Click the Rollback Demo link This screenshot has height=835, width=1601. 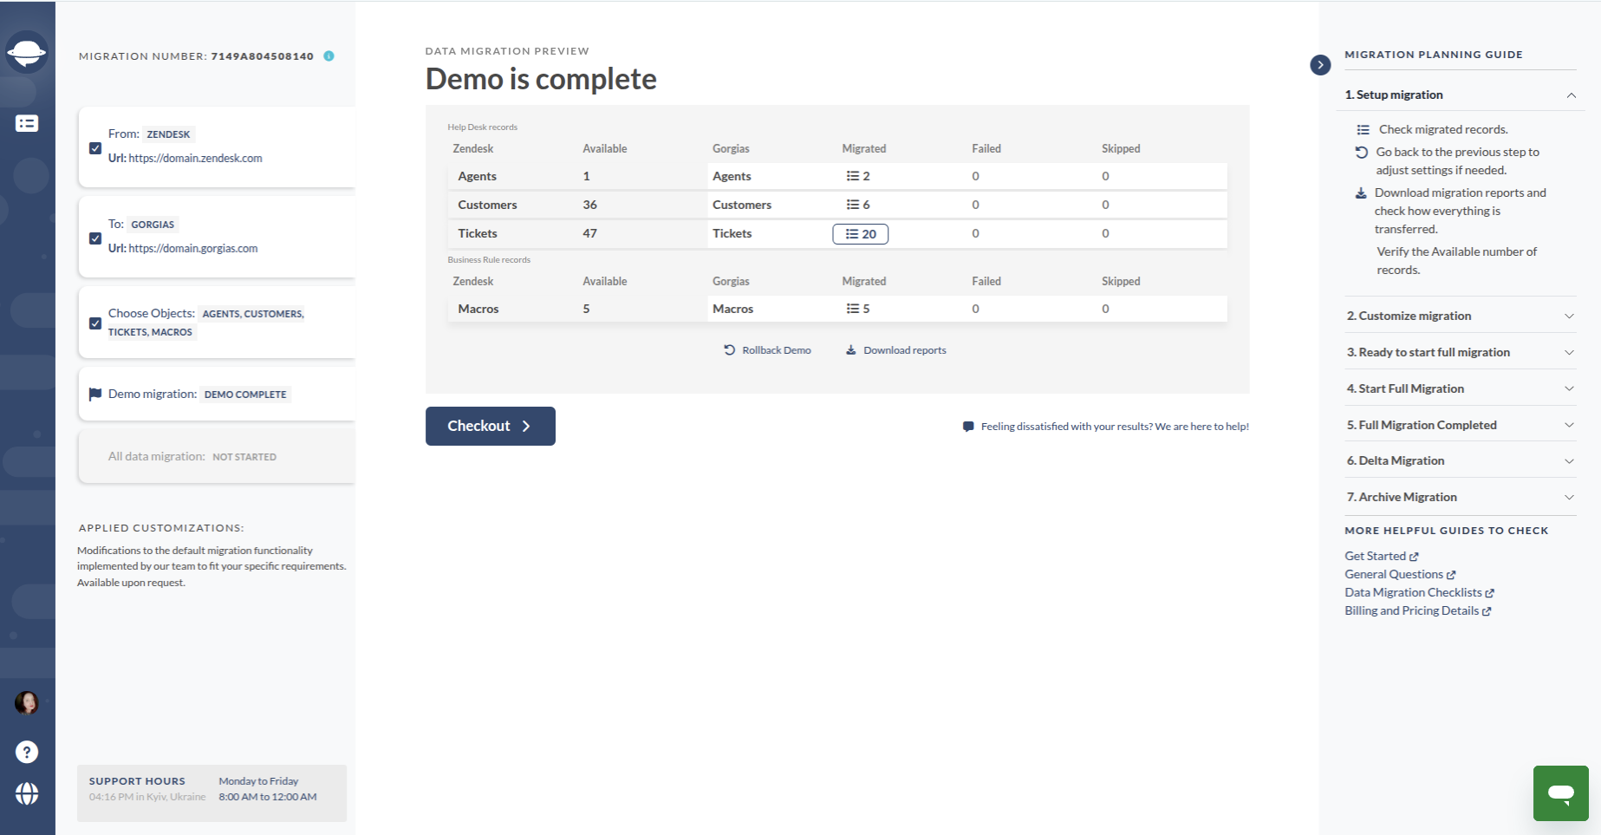pos(768,350)
